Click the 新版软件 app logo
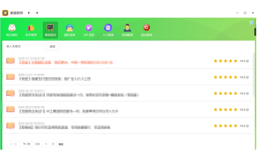The width and height of the screenshot is (257, 151). coord(5,13)
